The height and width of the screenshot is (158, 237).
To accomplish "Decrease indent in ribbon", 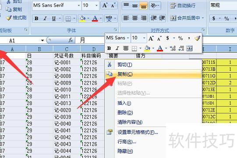I will pyautogui.click(x=154, y=18).
